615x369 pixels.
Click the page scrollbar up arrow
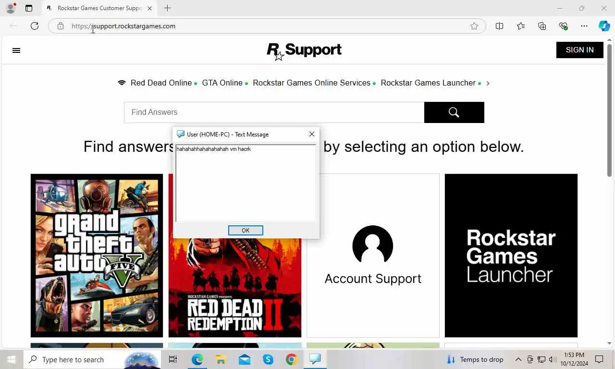(x=610, y=40)
